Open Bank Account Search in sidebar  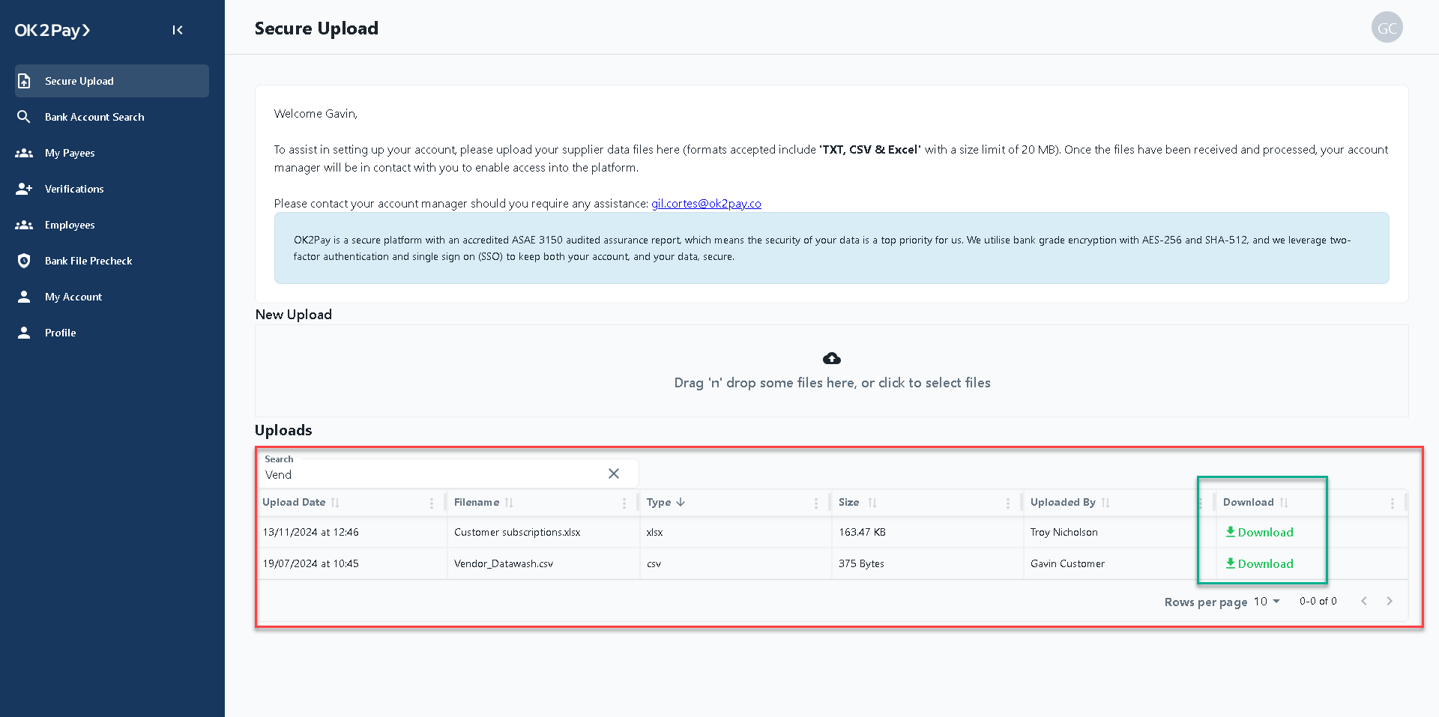(94, 117)
